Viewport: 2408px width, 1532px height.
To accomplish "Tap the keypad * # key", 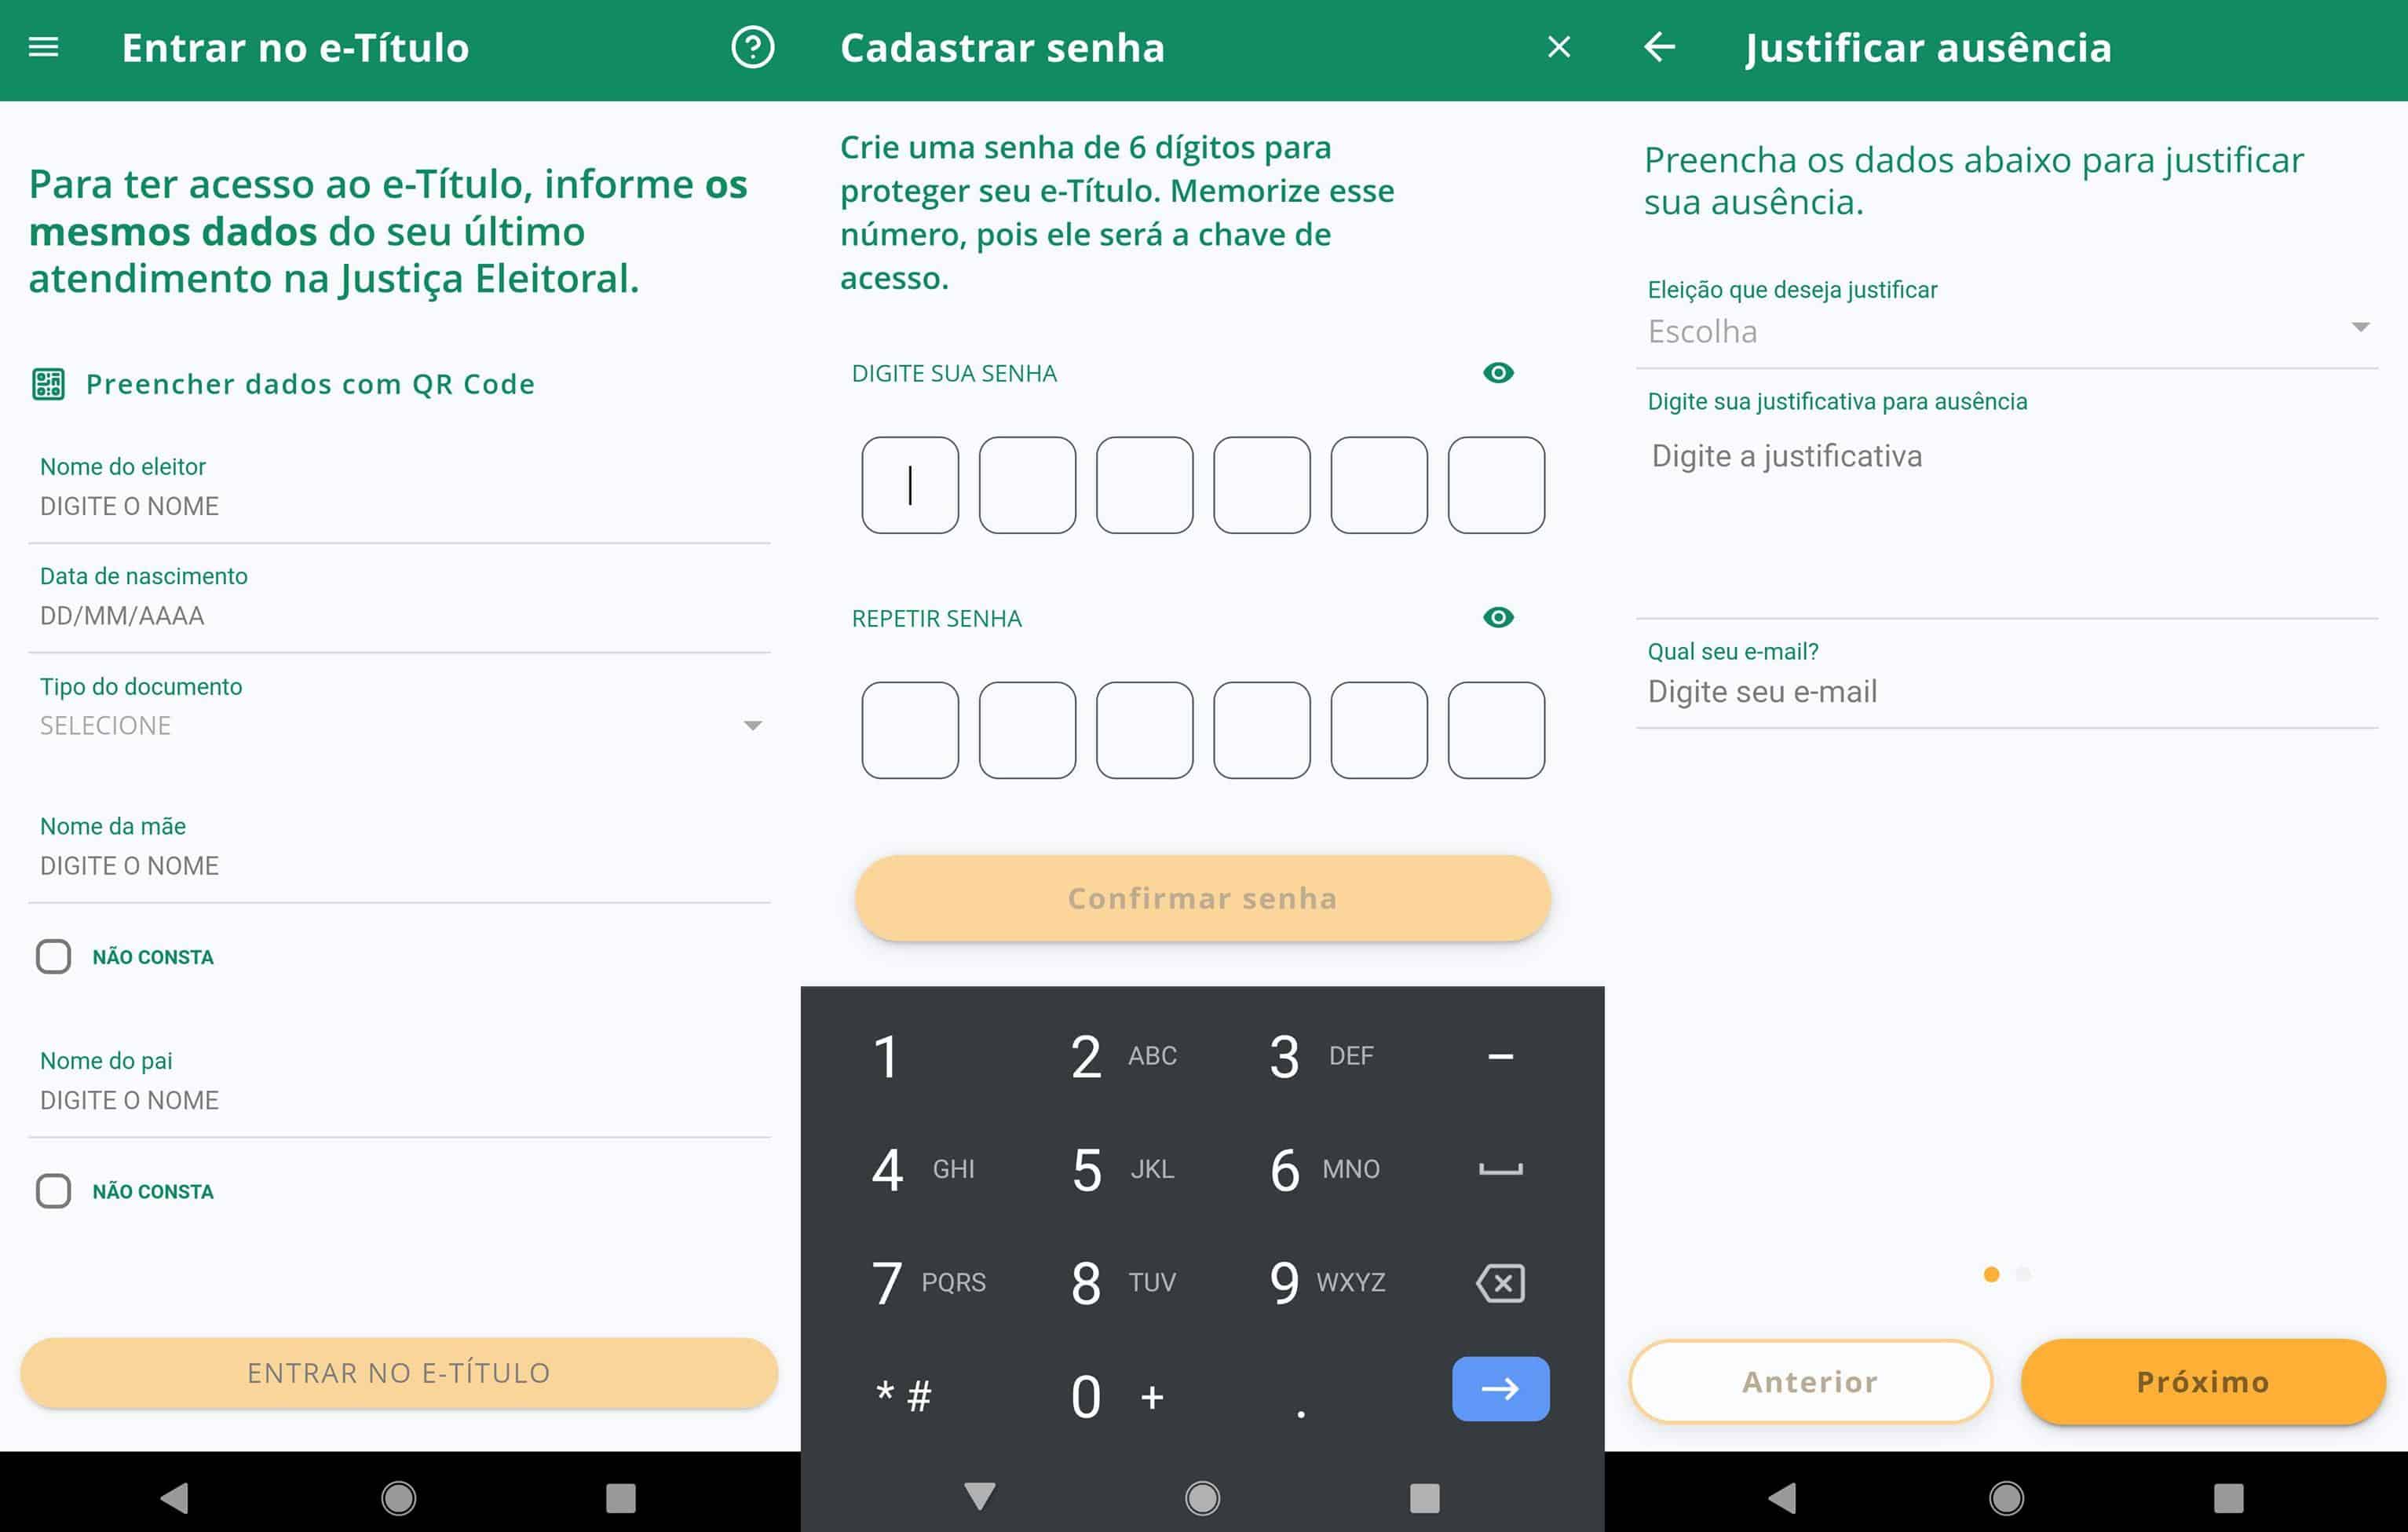I will coord(903,1396).
